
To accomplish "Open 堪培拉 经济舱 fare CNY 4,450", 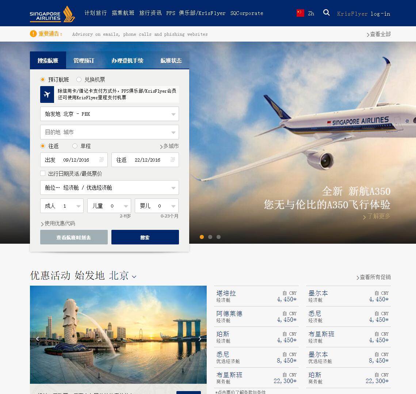I will [256, 296].
